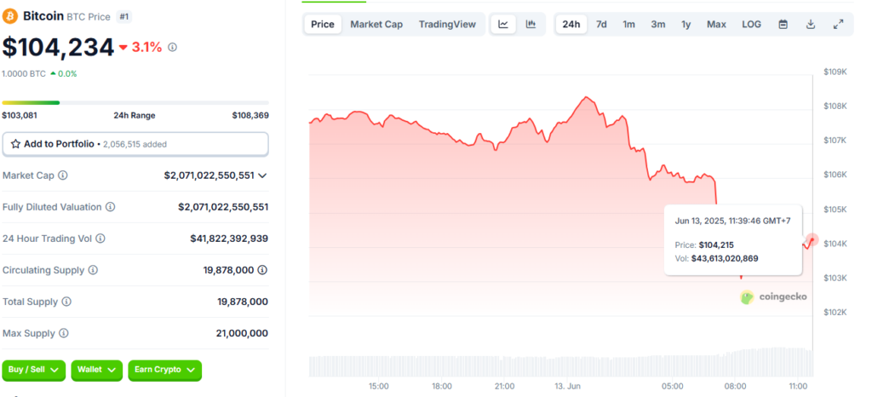Open Earn Crypto dropdown

point(164,371)
